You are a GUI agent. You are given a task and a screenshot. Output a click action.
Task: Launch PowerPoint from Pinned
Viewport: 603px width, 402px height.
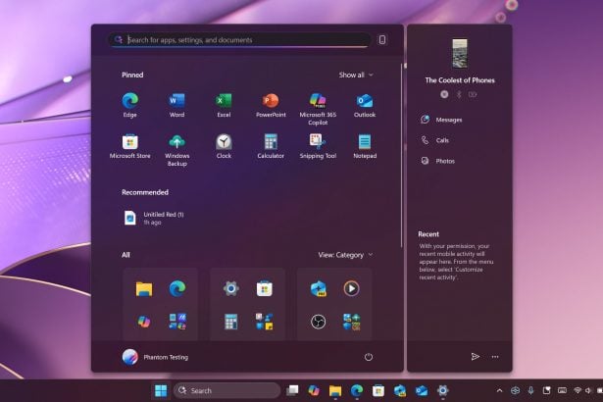point(271,105)
